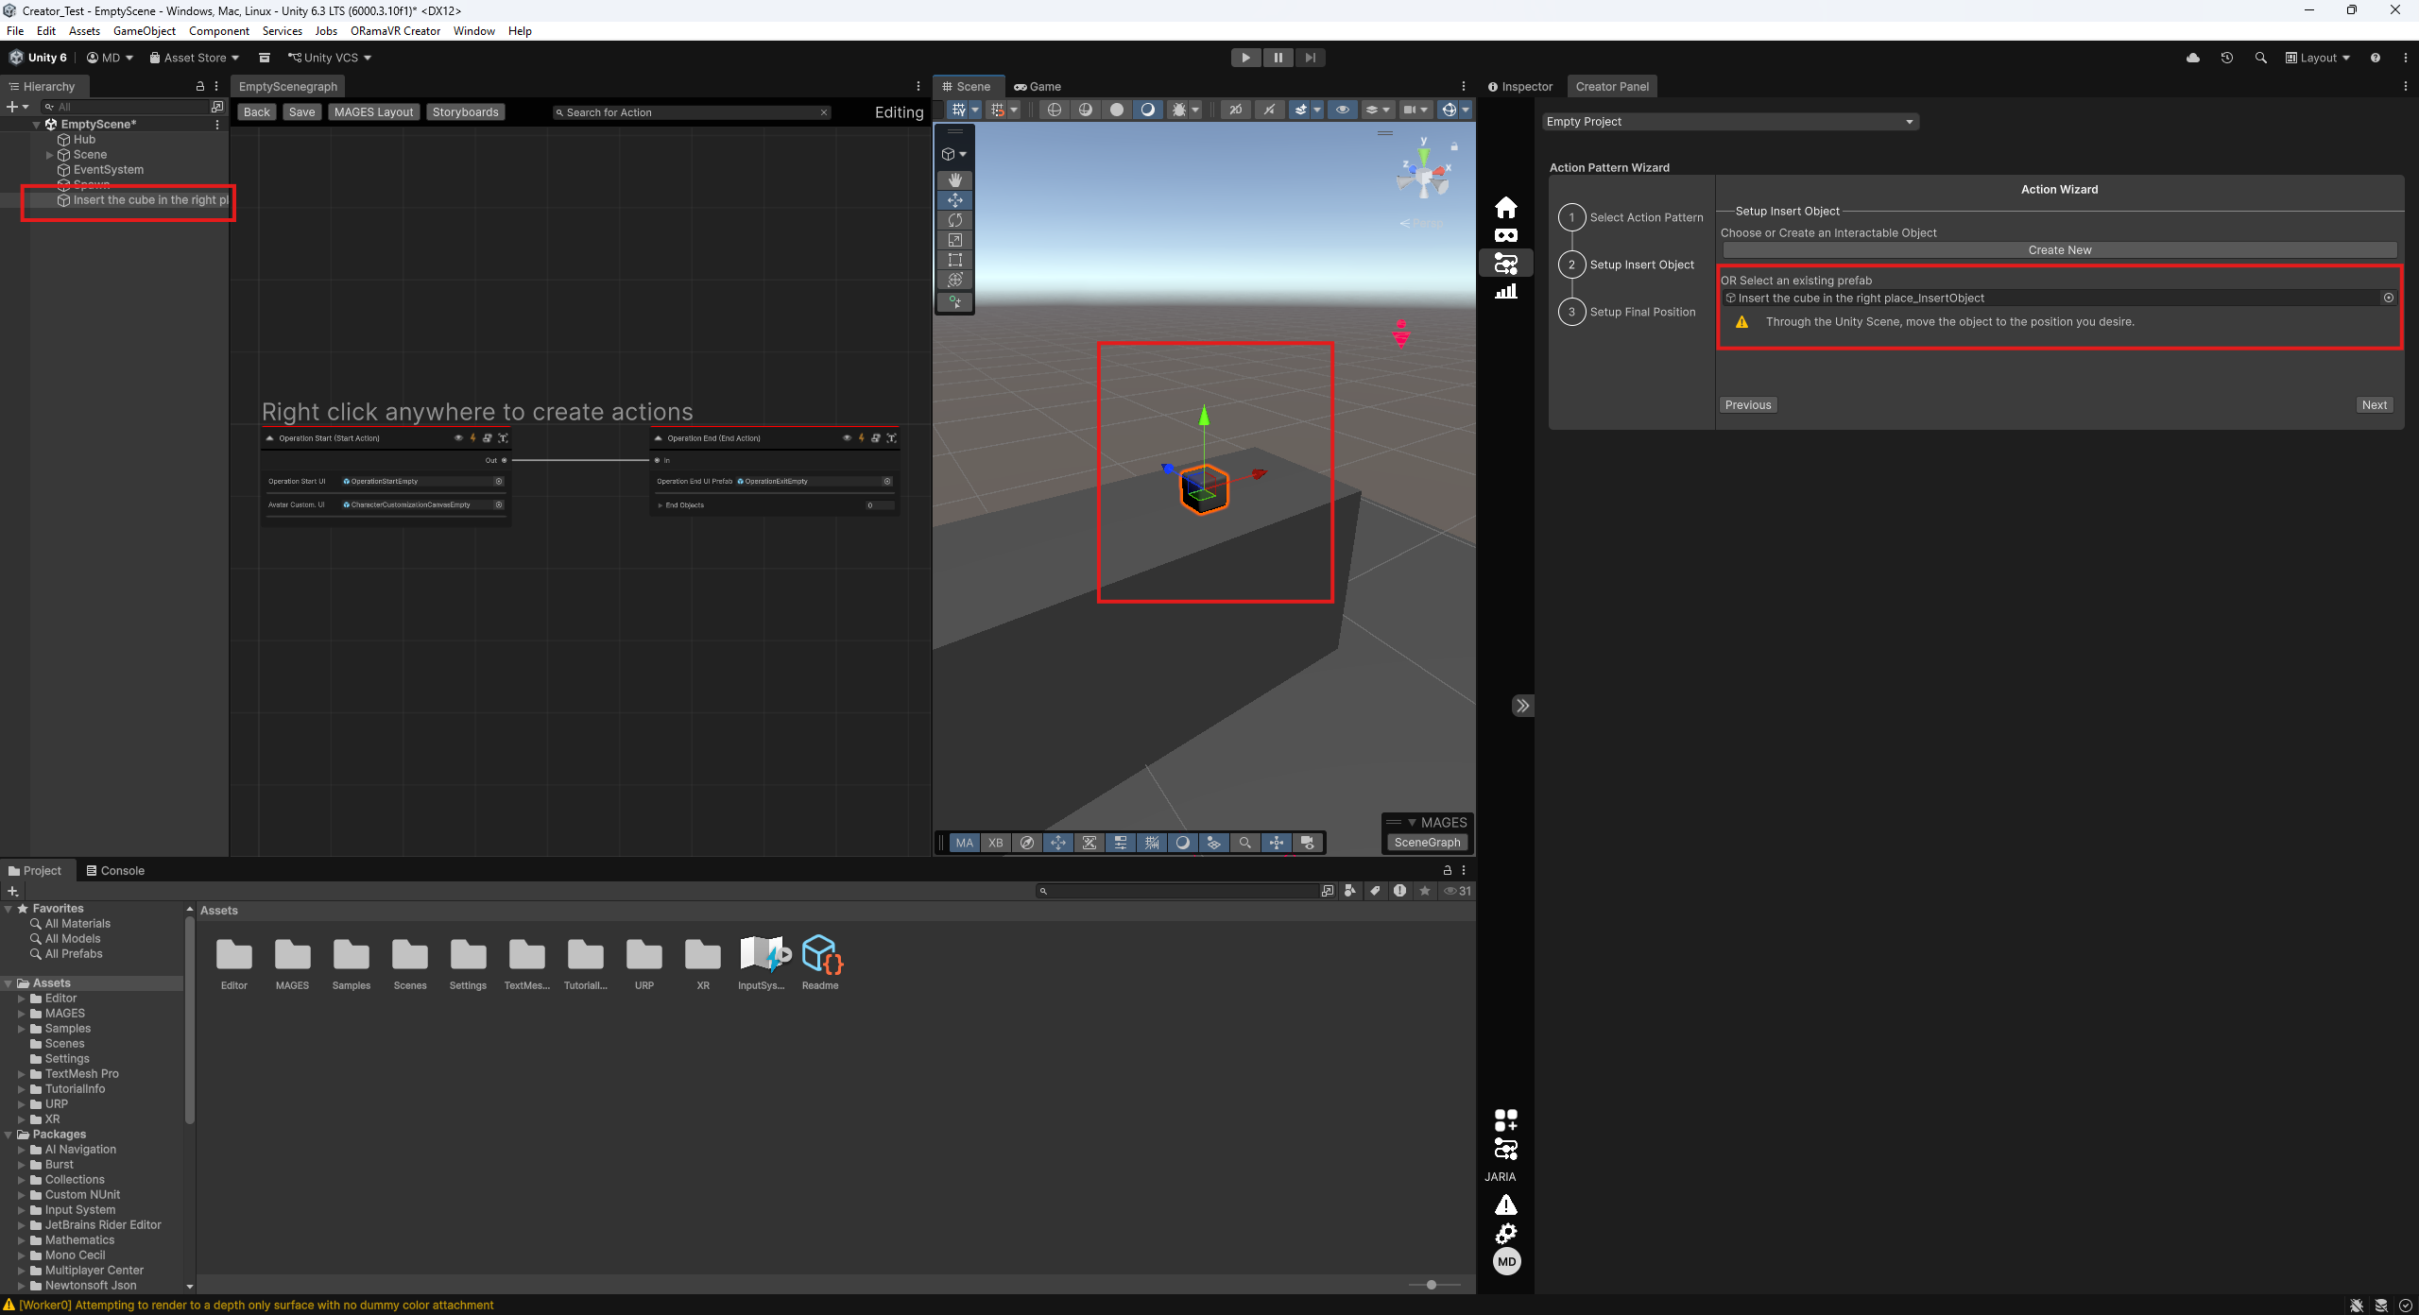Viewport: 2419px width, 1315px height.
Task: Click the Save button in scenegraph
Action: [x=302, y=112]
